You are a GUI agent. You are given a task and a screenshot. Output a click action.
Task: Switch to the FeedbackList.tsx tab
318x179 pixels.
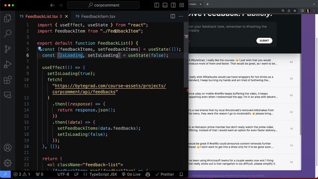42,16
